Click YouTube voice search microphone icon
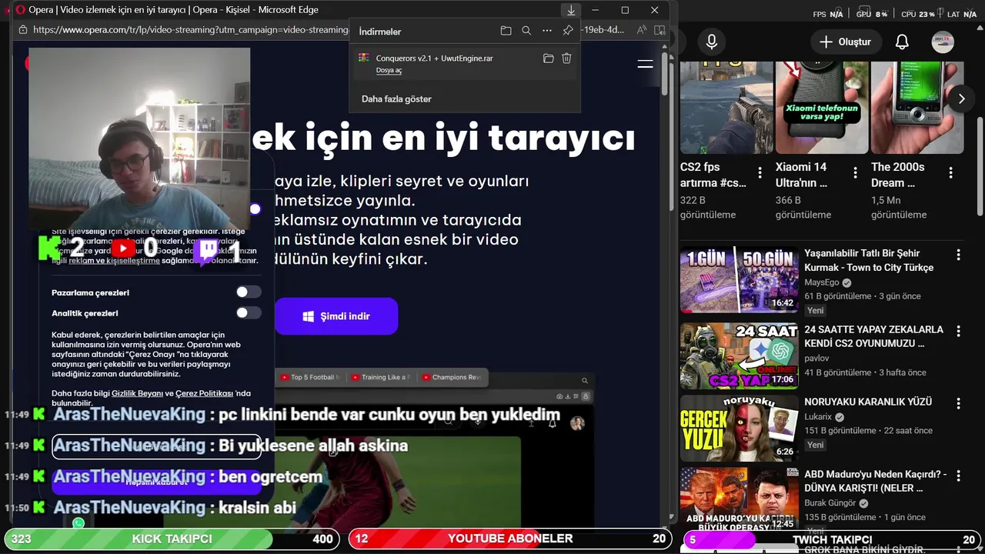This screenshot has width=985, height=554. pyautogui.click(x=712, y=42)
